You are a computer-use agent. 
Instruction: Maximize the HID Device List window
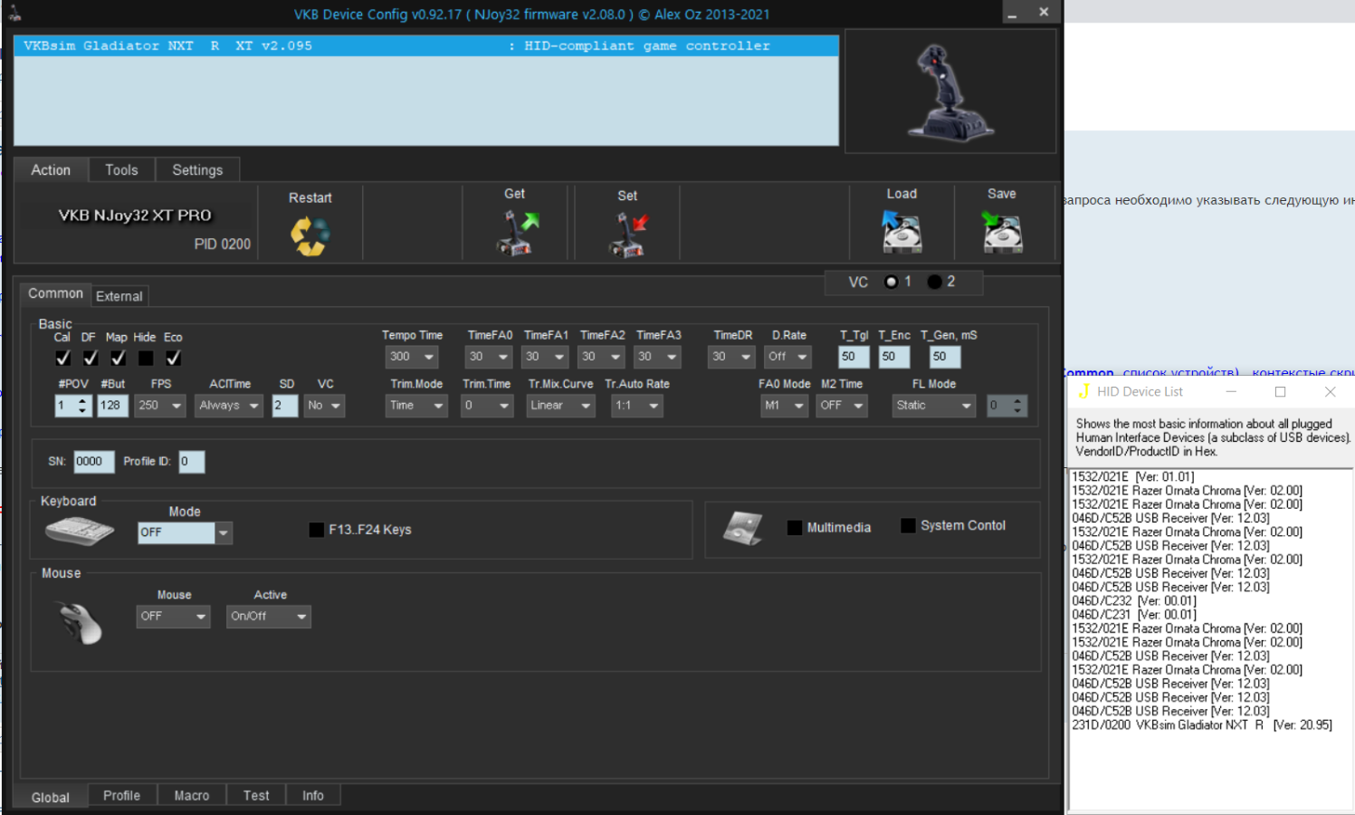[x=1280, y=391]
